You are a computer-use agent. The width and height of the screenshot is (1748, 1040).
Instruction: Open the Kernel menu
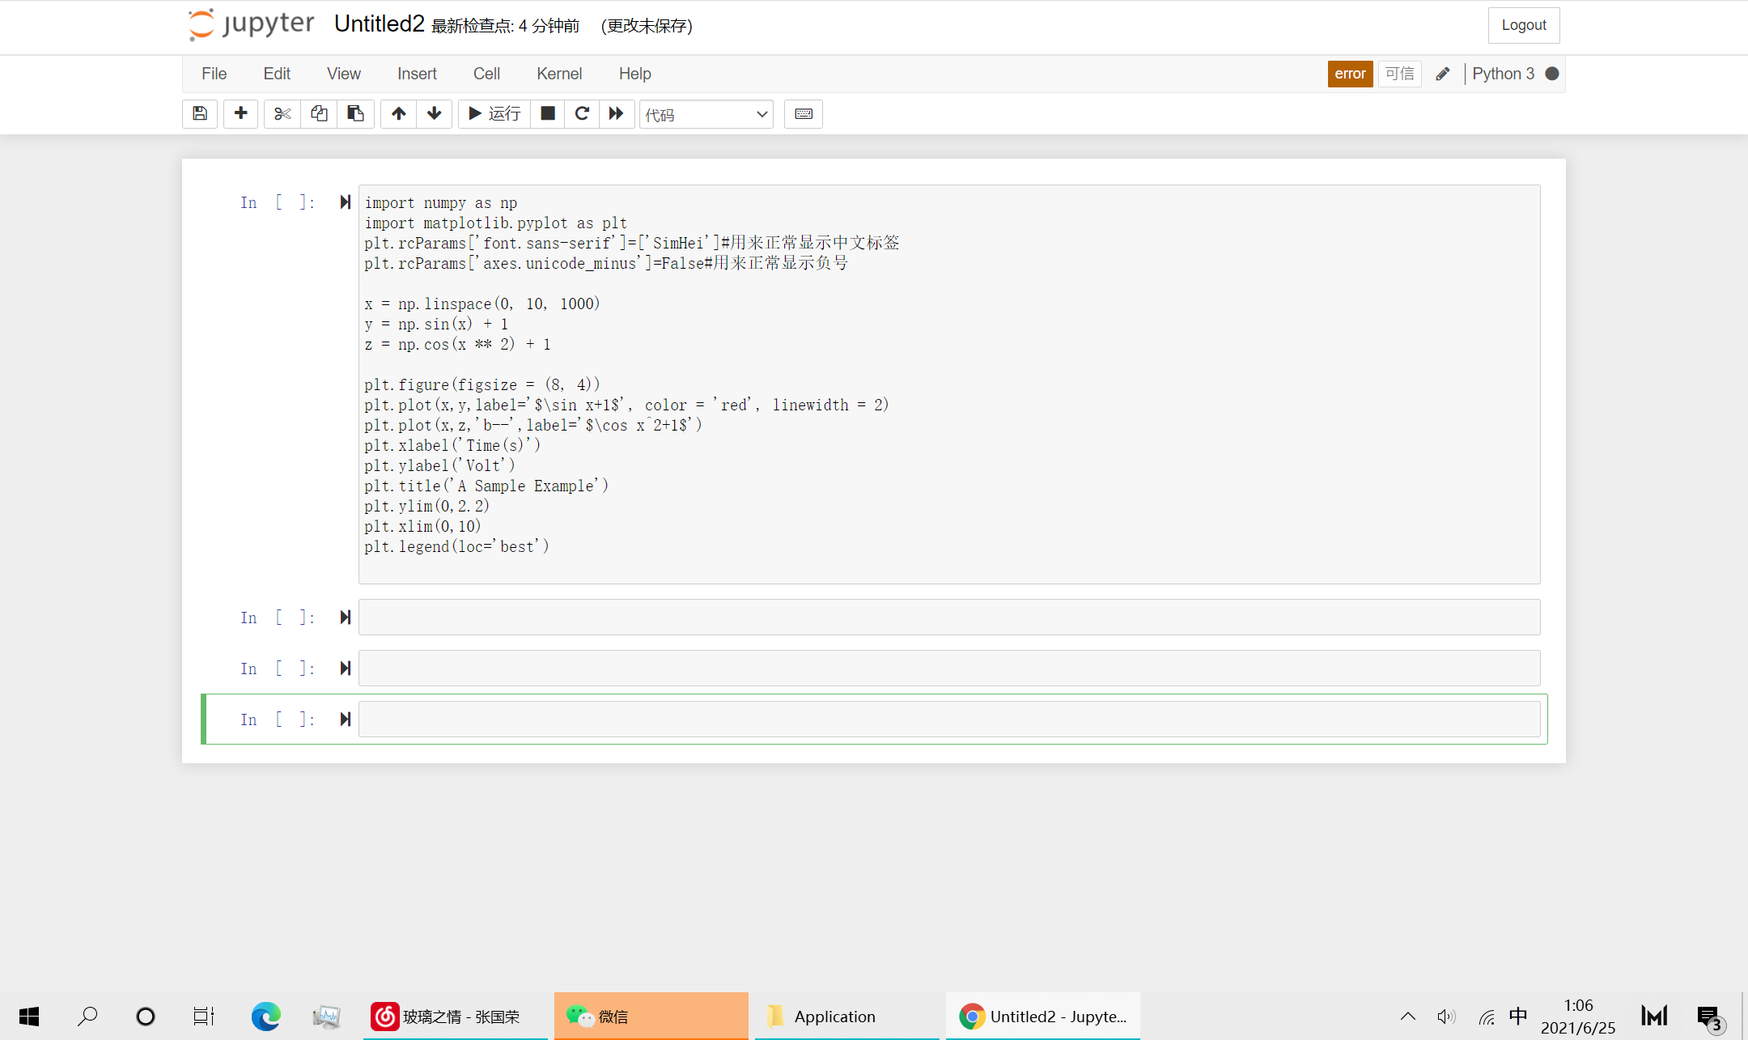coord(558,74)
